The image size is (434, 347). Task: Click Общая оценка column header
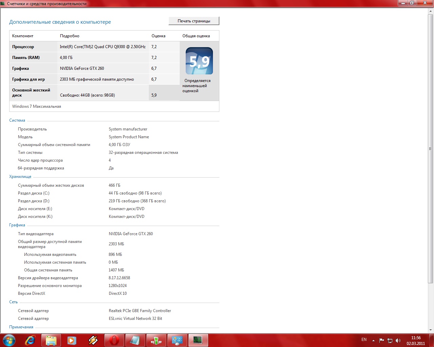[x=196, y=36]
